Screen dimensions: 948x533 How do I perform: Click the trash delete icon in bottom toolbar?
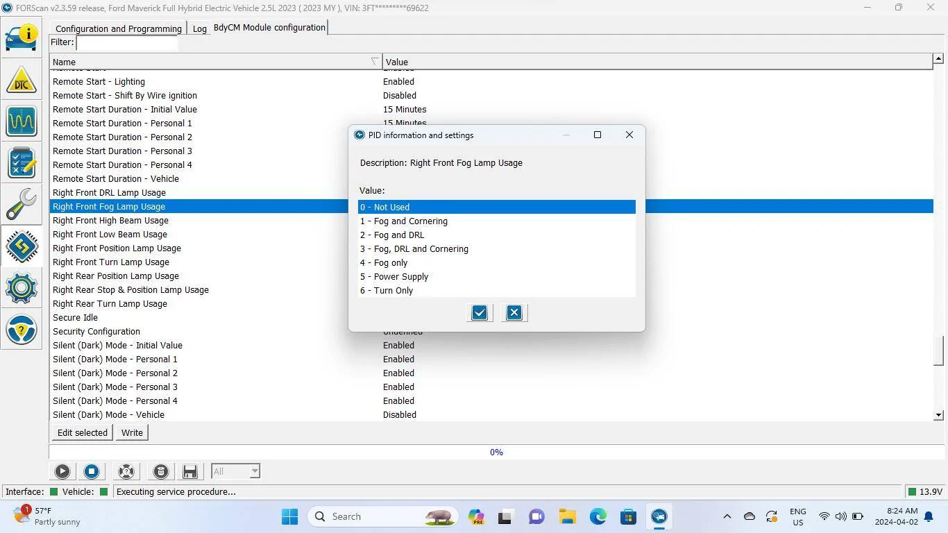[161, 471]
